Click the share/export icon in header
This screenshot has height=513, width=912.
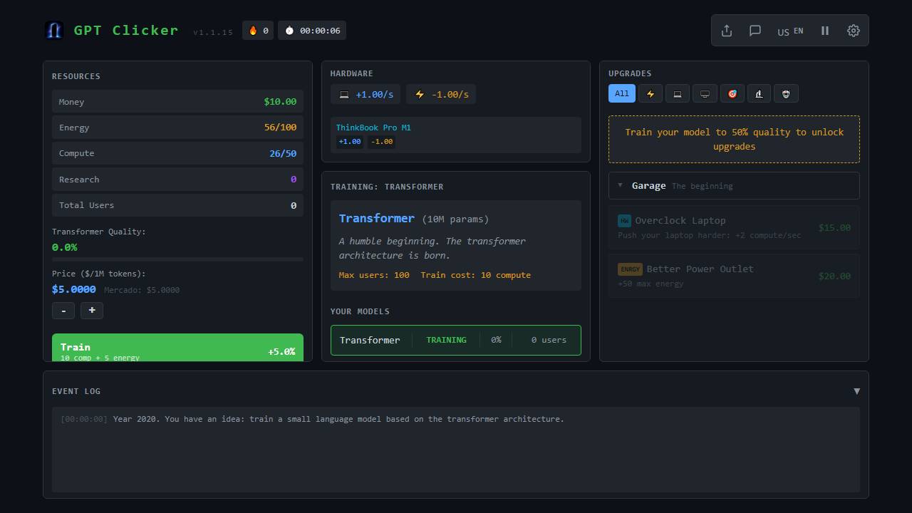[727, 31]
